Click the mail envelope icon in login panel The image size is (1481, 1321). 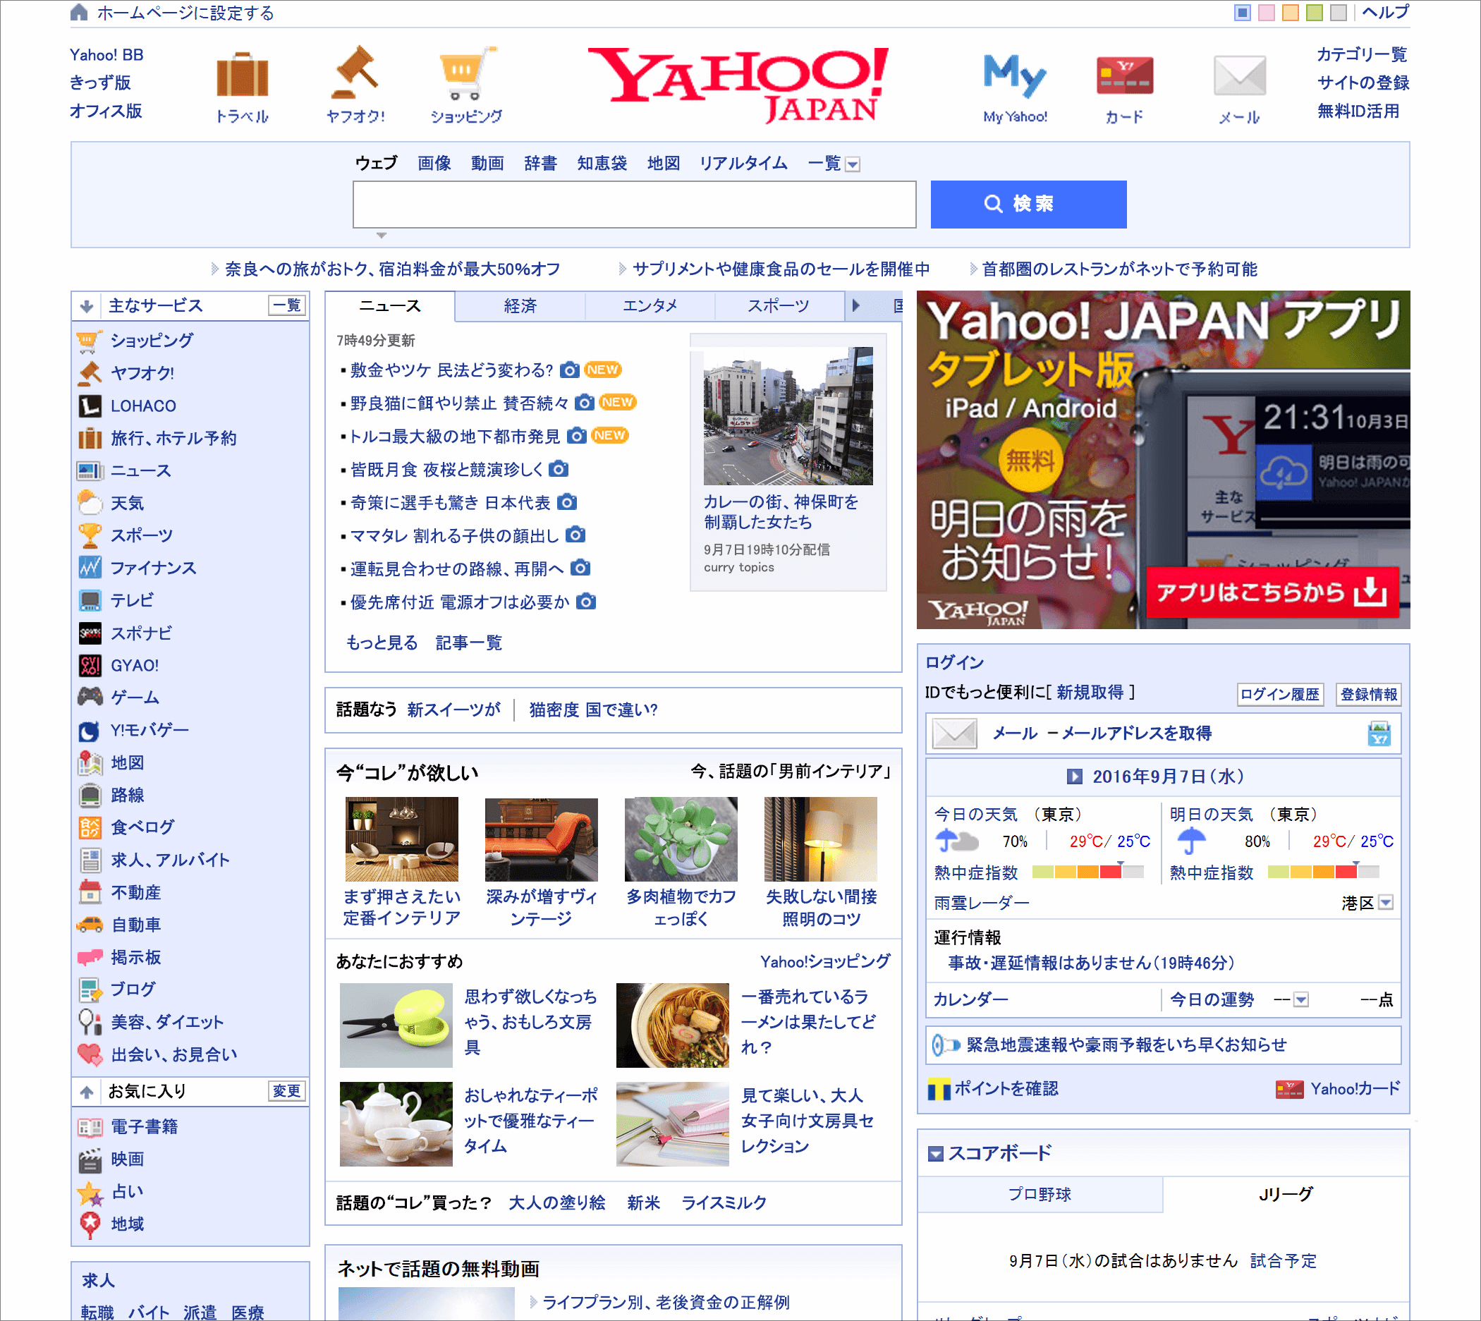point(953,733)
